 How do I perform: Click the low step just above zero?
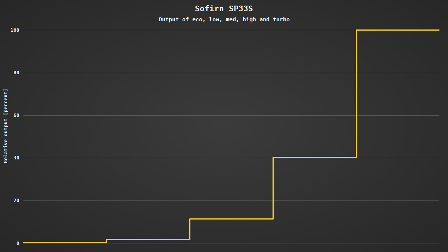pos(148,239)
